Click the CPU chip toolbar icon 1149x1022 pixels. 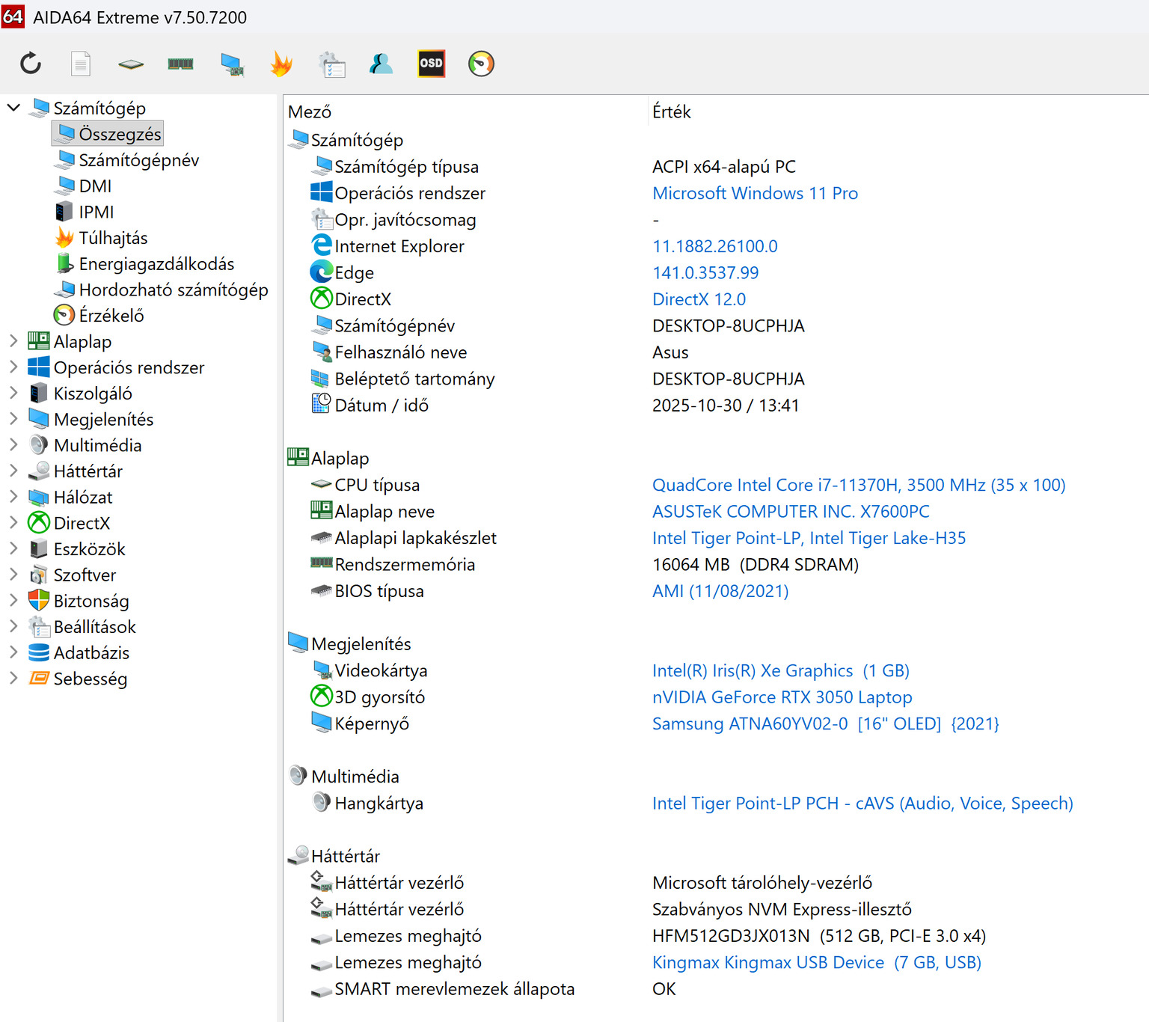tap(131, 64)
